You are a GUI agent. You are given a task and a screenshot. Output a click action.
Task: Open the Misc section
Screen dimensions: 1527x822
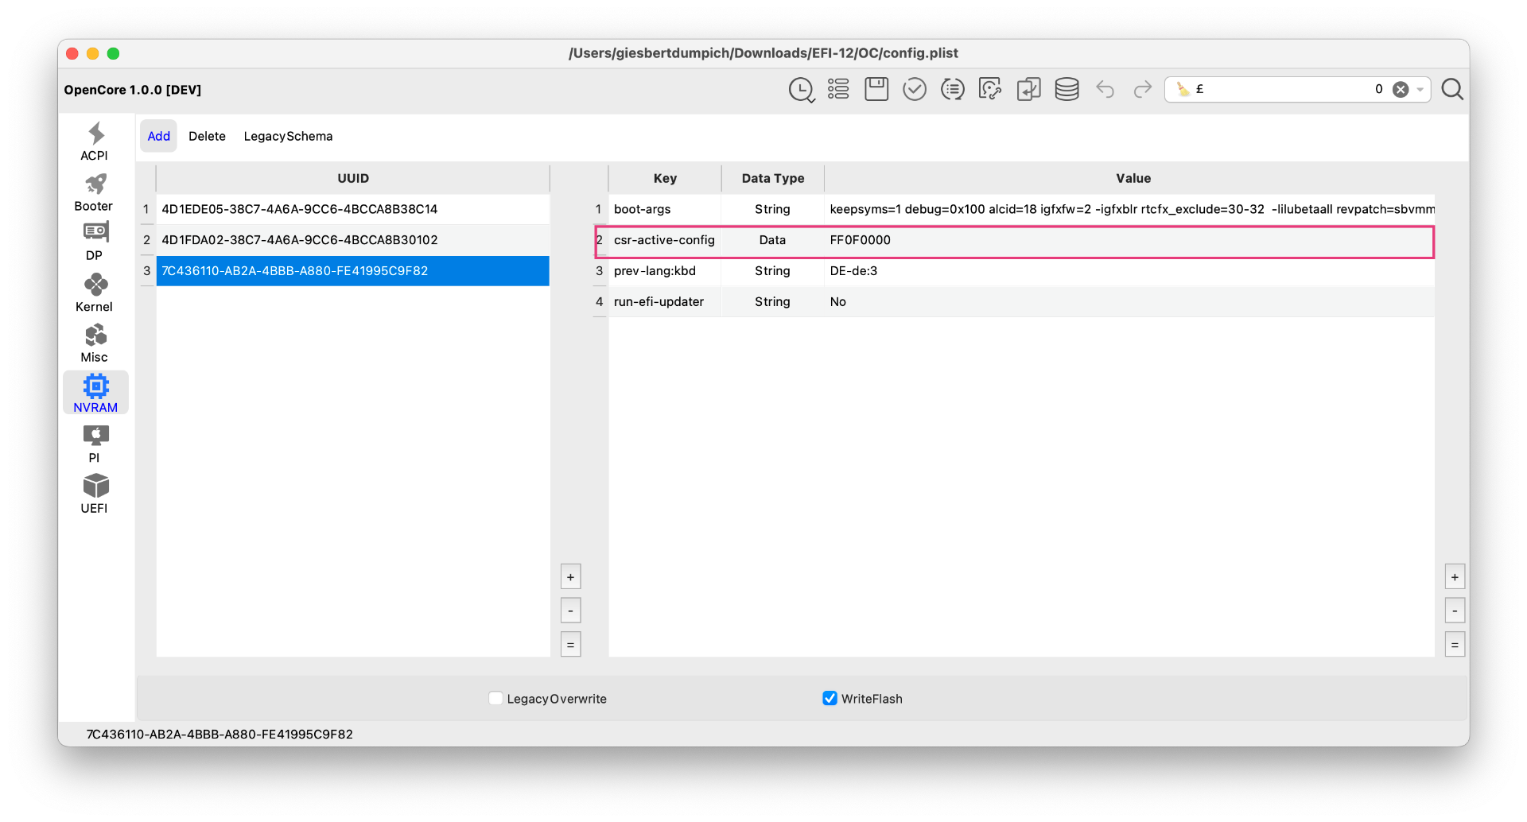[x=95, y=343]
